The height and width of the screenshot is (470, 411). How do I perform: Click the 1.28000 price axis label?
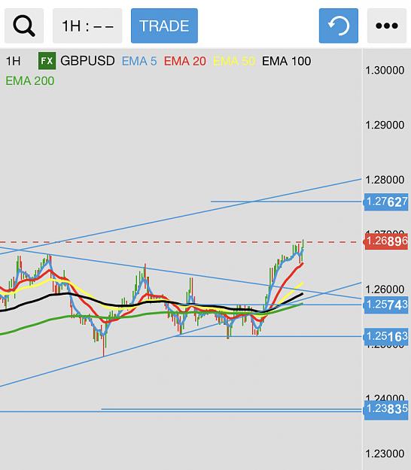385,180
